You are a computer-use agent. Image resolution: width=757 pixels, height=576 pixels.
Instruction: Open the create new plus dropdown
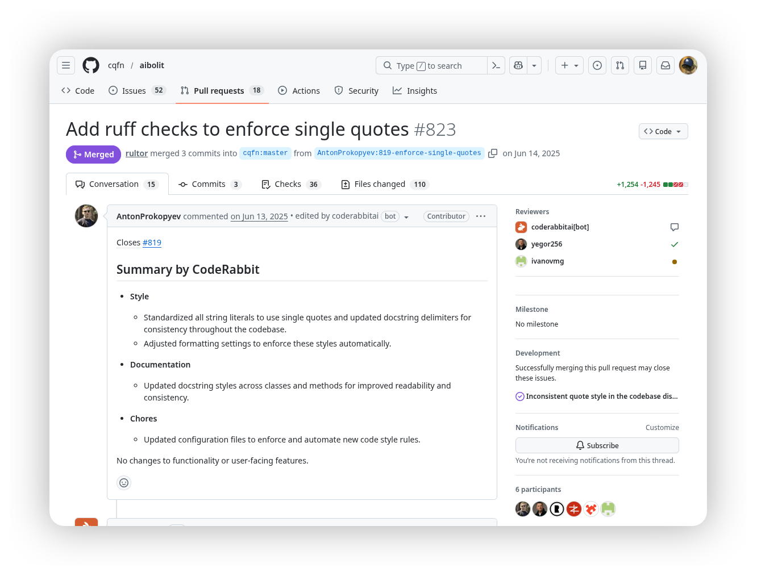[569, 65]
